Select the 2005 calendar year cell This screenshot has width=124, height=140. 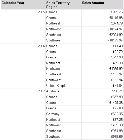[23, 26]
